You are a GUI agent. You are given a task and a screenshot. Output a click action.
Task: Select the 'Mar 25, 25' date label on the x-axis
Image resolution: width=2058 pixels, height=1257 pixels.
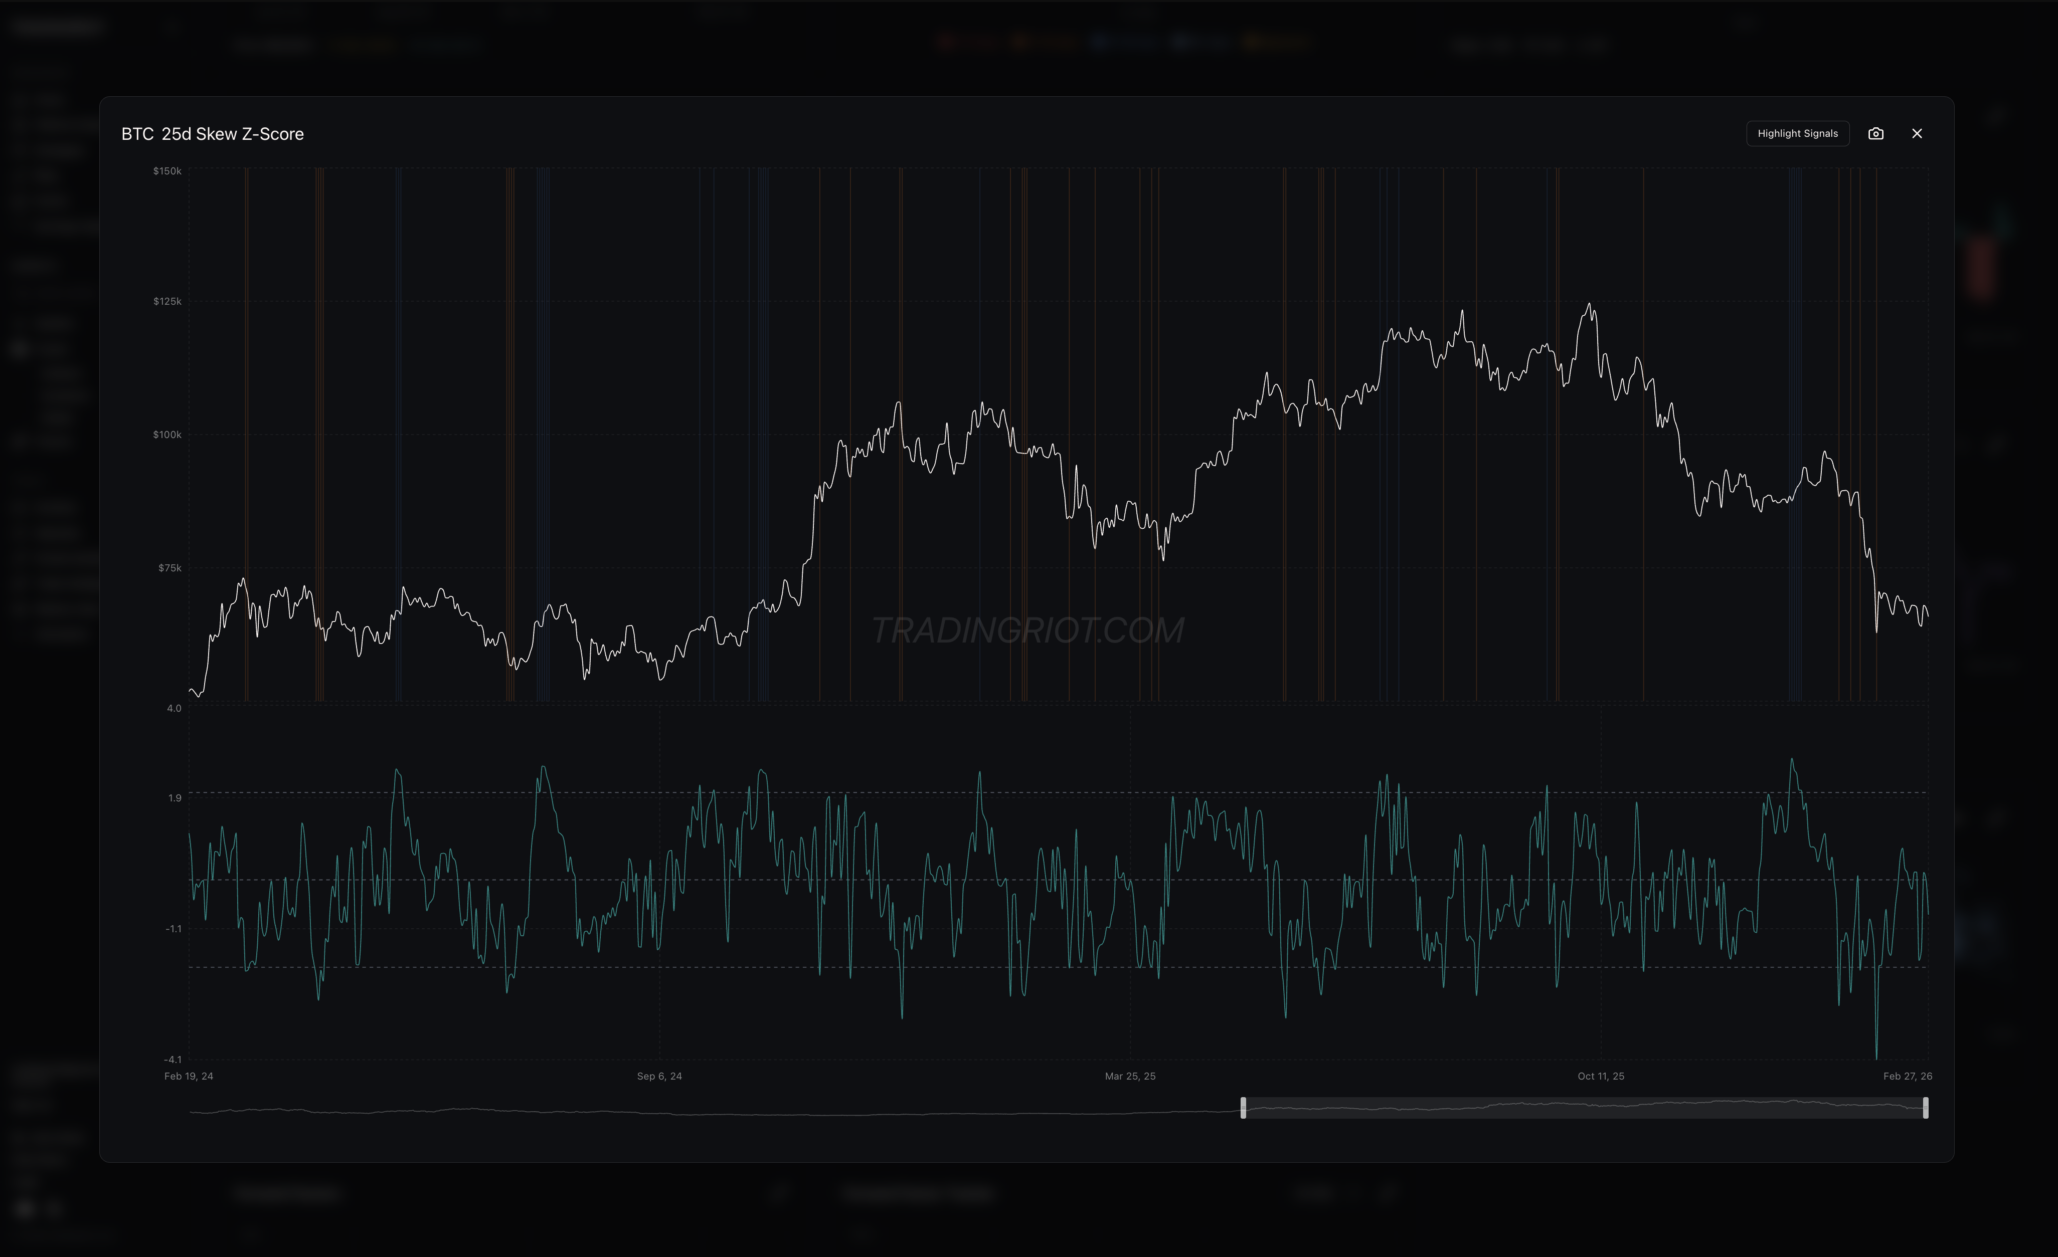click(1130, 1077)
